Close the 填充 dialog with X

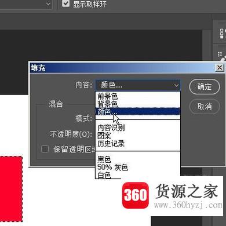click(220, 68)
